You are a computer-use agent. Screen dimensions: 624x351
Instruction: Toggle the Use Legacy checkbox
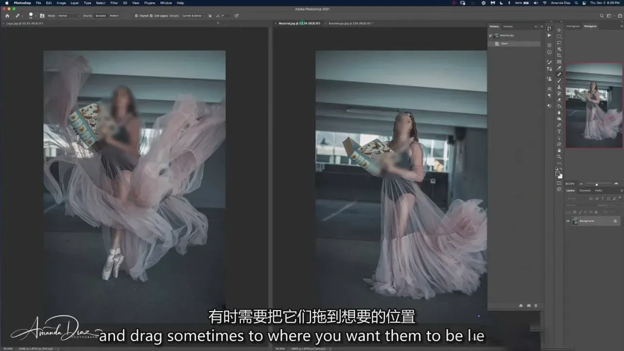point(152,16)
